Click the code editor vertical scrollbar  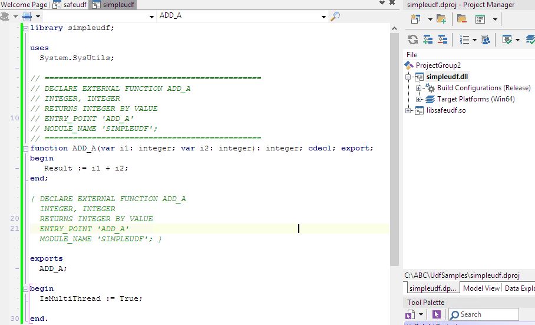click(x=394, y=147)
